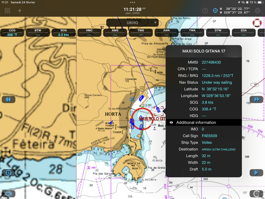Viewport: 265px width, 199px height.
Task: Open the main menu grid icon
Action: (x=7, y=11)
